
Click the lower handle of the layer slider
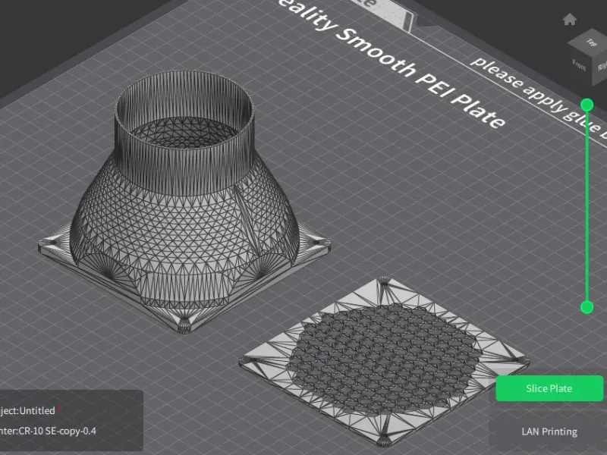(x=587, y=307)
